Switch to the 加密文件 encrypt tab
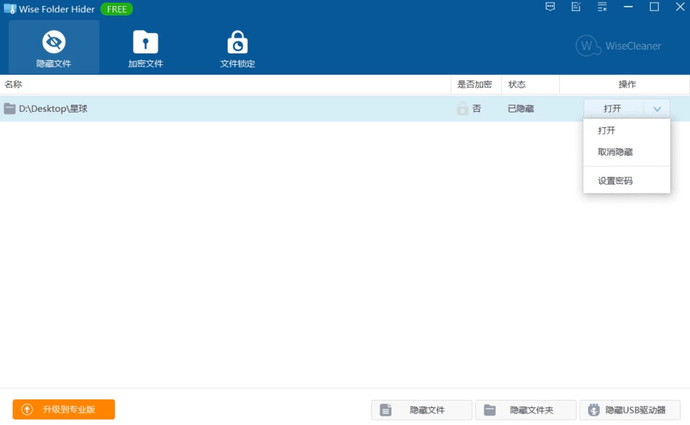 coord(145,47)
